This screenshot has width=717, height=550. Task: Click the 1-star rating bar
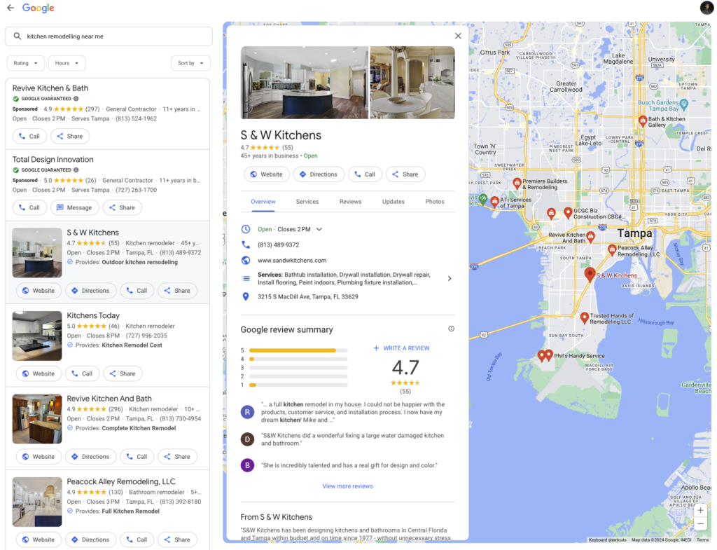point(298,385)
